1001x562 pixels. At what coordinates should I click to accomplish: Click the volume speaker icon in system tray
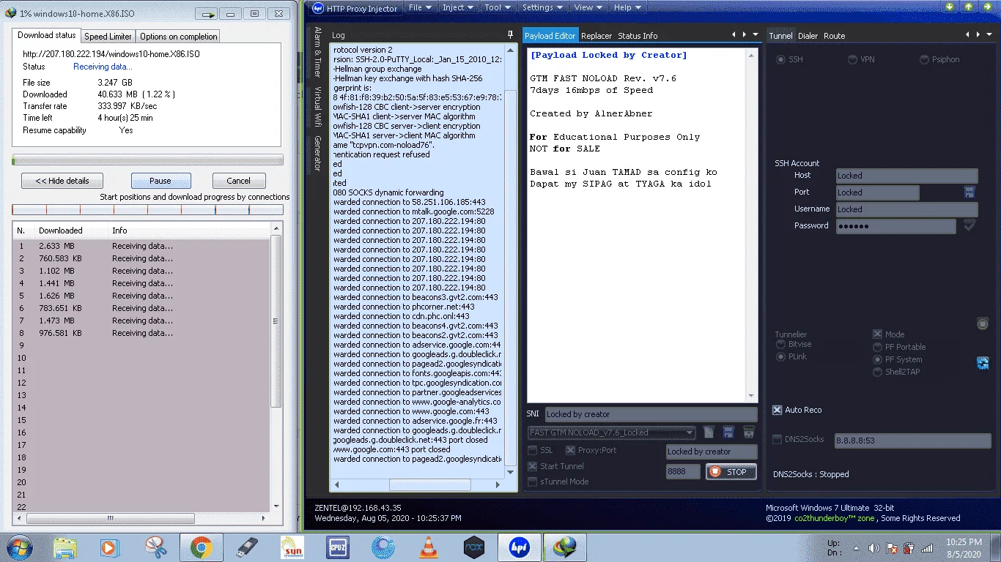pyautogui.click(x=873, y=548)
